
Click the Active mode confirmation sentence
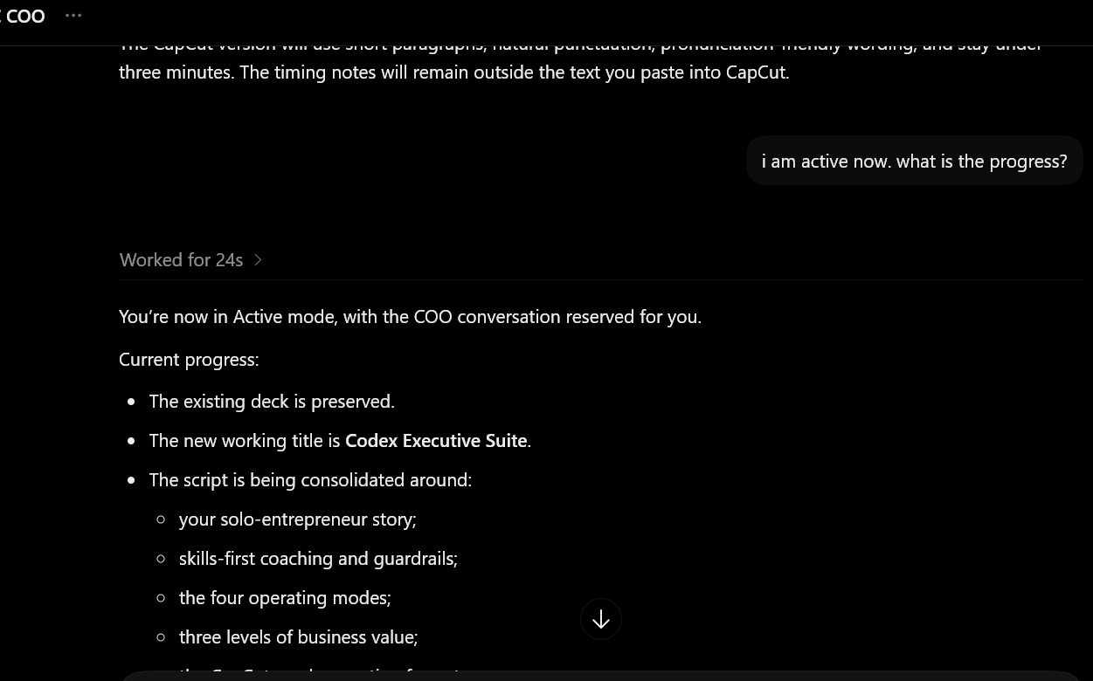[x=410, y=317]
